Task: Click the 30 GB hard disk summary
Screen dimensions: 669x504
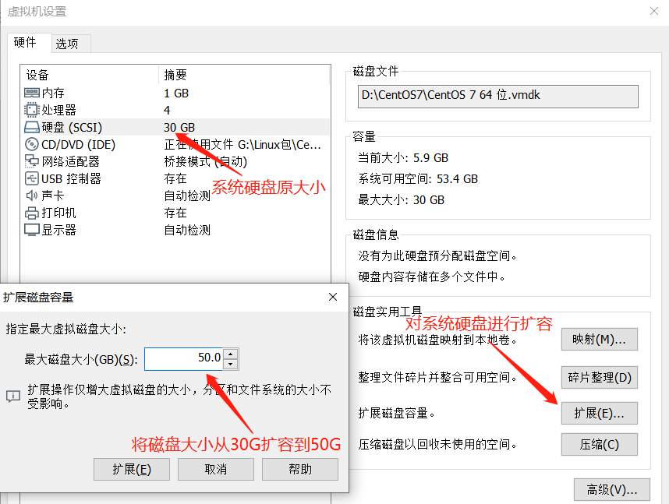Action: pyautogui.click(x=179, y=127)
